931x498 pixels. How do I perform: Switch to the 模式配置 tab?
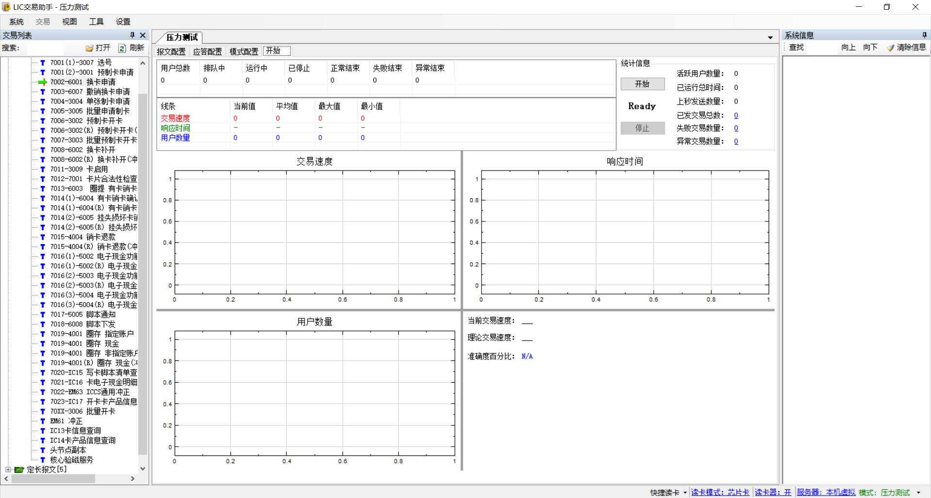click(x=244, y=51)
